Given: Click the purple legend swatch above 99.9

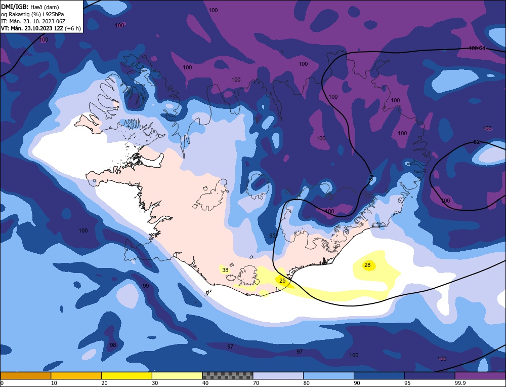Looking at the screenshot, I should tap(480, 376).
